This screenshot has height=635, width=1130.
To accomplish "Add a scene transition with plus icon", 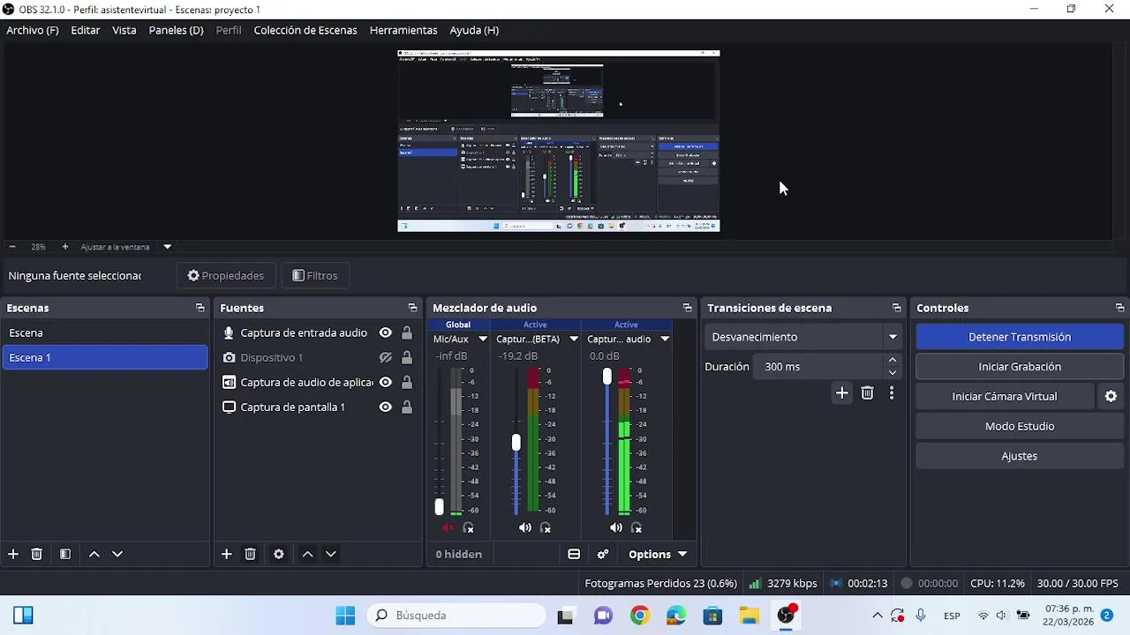I will (842, 393).
